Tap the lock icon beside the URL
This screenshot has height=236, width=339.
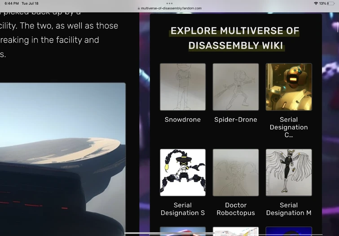pyautogui.click(x=139, y=8)
